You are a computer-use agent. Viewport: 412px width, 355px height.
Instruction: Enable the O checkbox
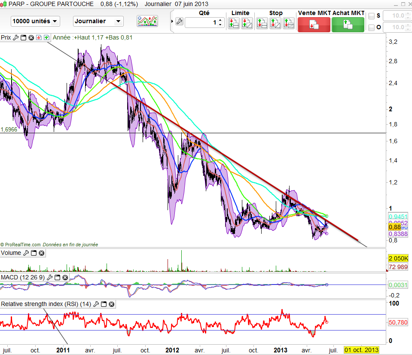pyautogui.click(x=372, y=28)
